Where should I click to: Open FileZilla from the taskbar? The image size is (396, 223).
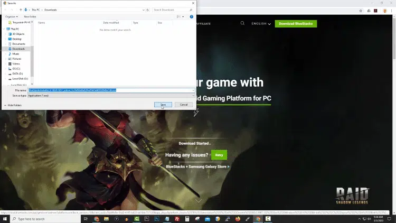(177, 219)
